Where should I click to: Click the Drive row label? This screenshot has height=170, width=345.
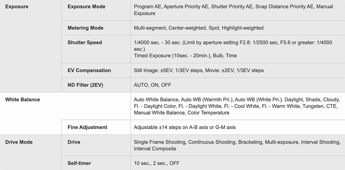coord(74,142)
